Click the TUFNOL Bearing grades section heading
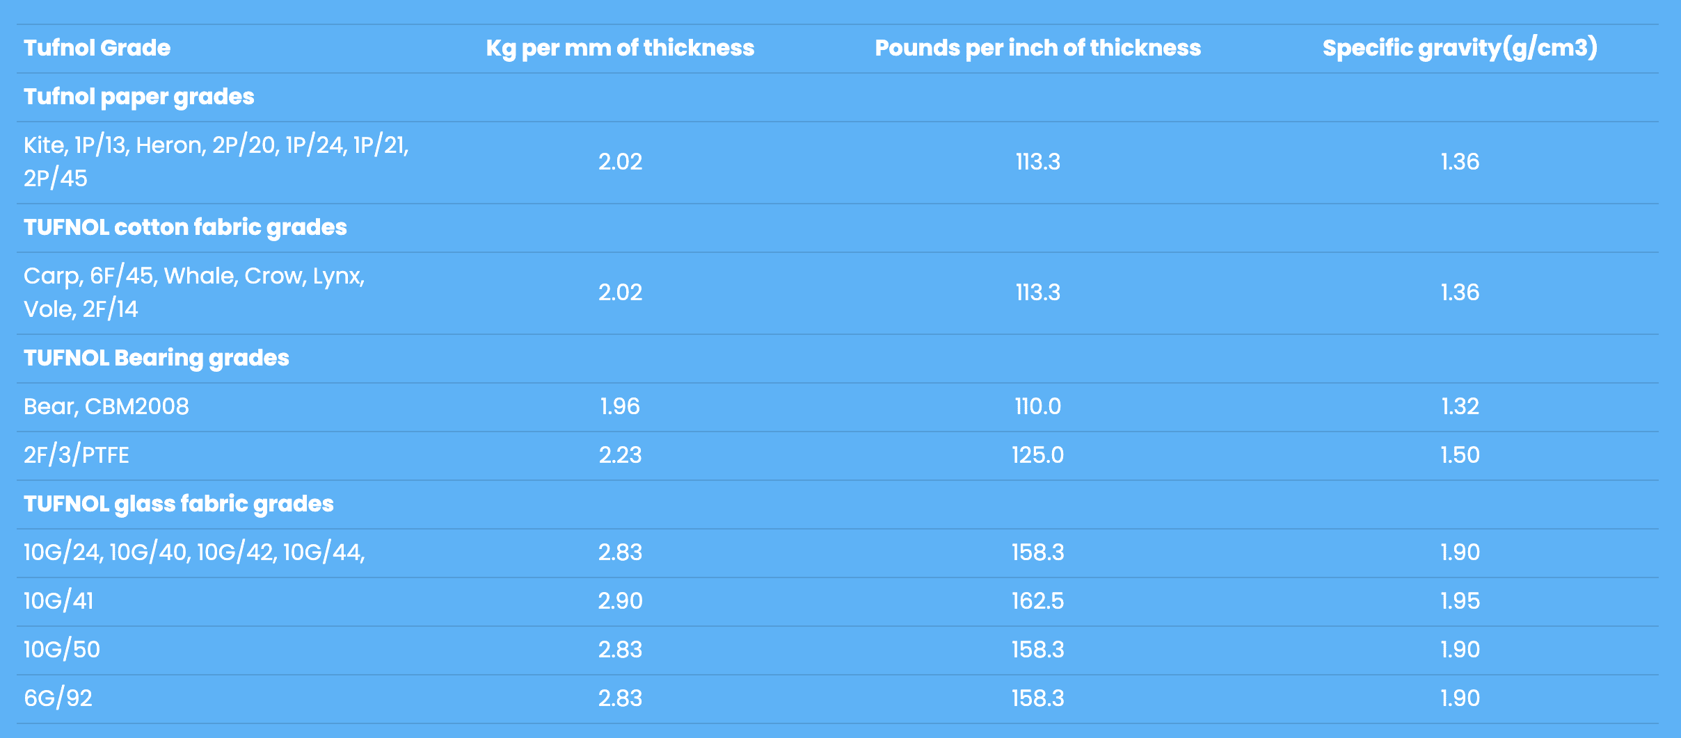 (157, 358)
